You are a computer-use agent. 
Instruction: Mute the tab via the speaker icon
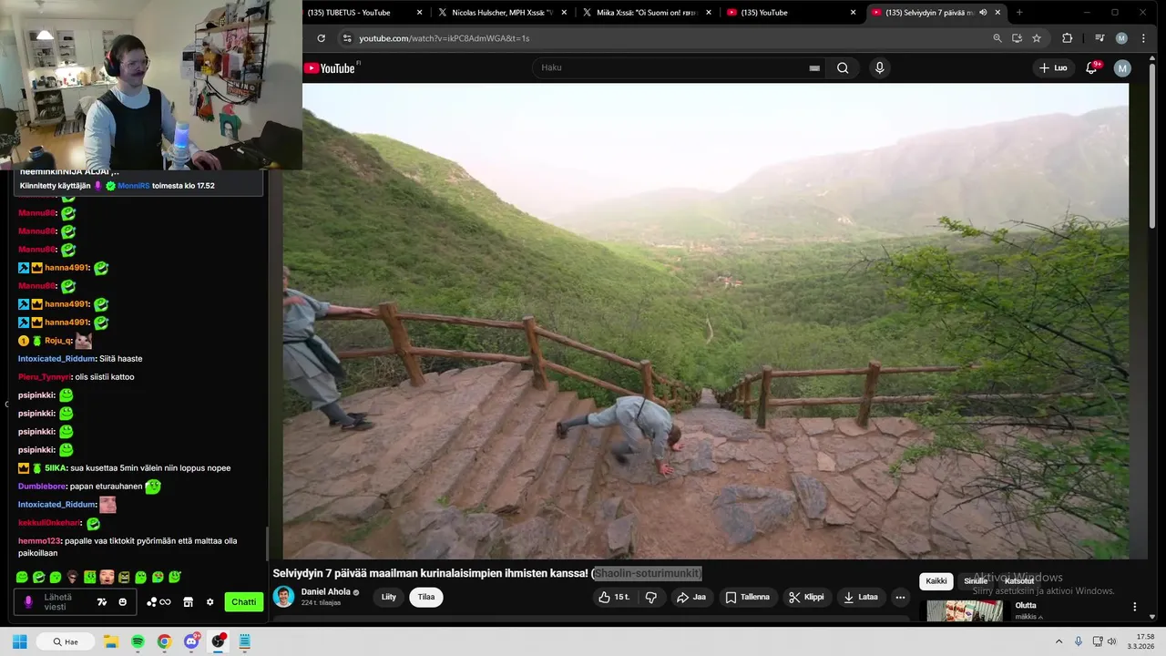983,13
